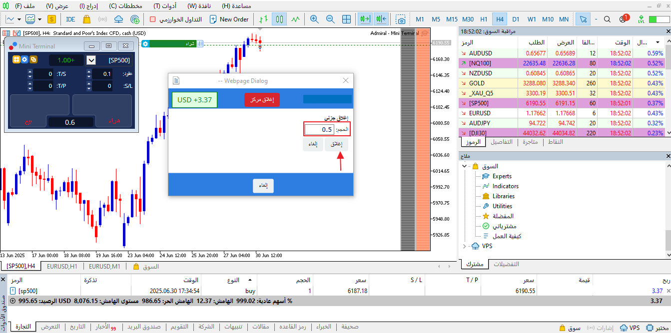Open the مخططات (C) menu
The height and width of the screenshot is (333, 671).
coord(125,6)
